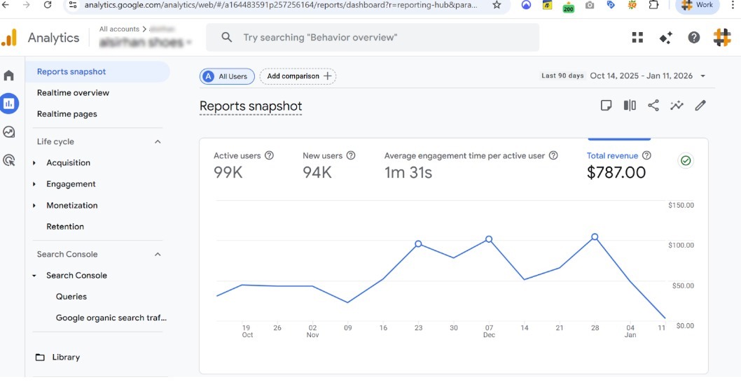Click the edit comparisons columns icon
The image size is (741, 389).
coord(630,105)
